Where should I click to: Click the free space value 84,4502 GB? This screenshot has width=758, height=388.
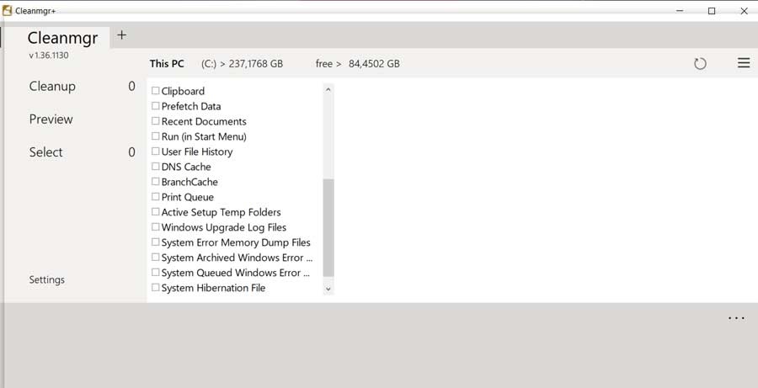coord(374,64)
